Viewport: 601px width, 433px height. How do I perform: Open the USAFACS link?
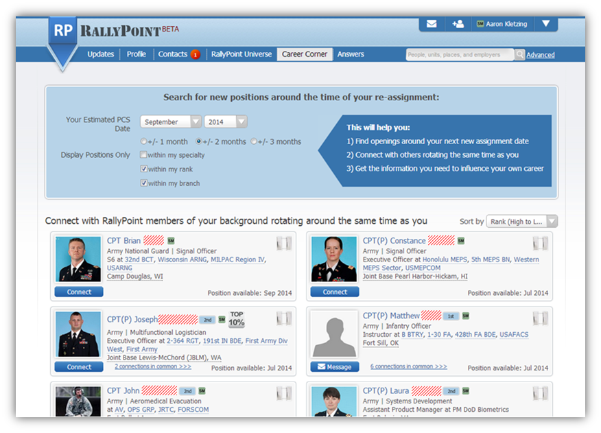click(514, 335)
